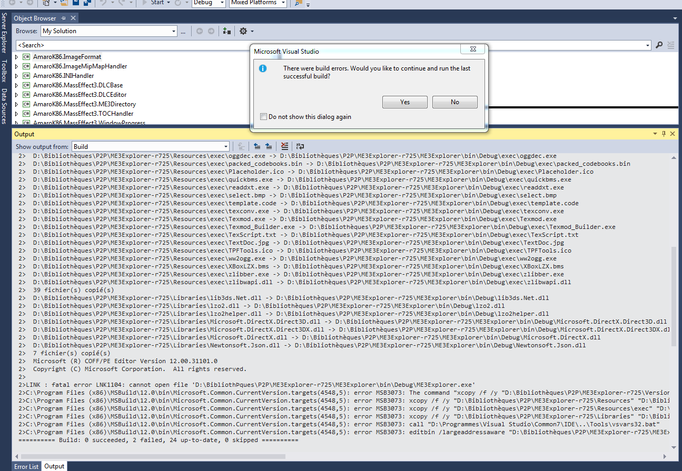Click the document window list dropdown arrow
The image size is (682, 471).
675,18
